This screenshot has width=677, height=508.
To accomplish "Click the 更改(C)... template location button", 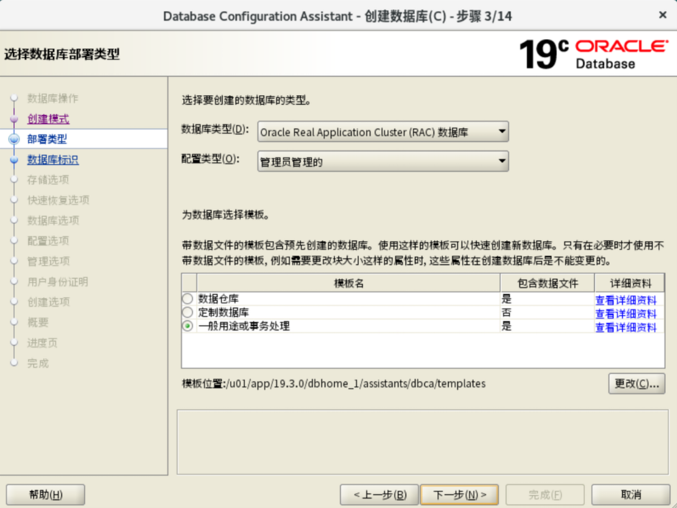I will [636, 384].
